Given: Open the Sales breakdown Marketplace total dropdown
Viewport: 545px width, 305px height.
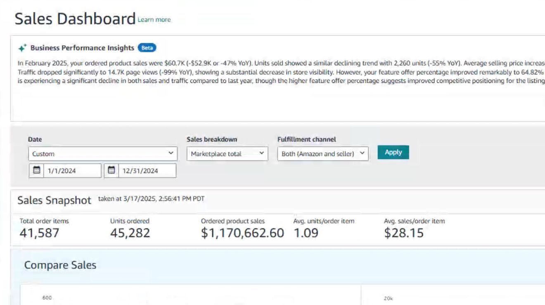Looking at the screenshot, I should [227, 154].
